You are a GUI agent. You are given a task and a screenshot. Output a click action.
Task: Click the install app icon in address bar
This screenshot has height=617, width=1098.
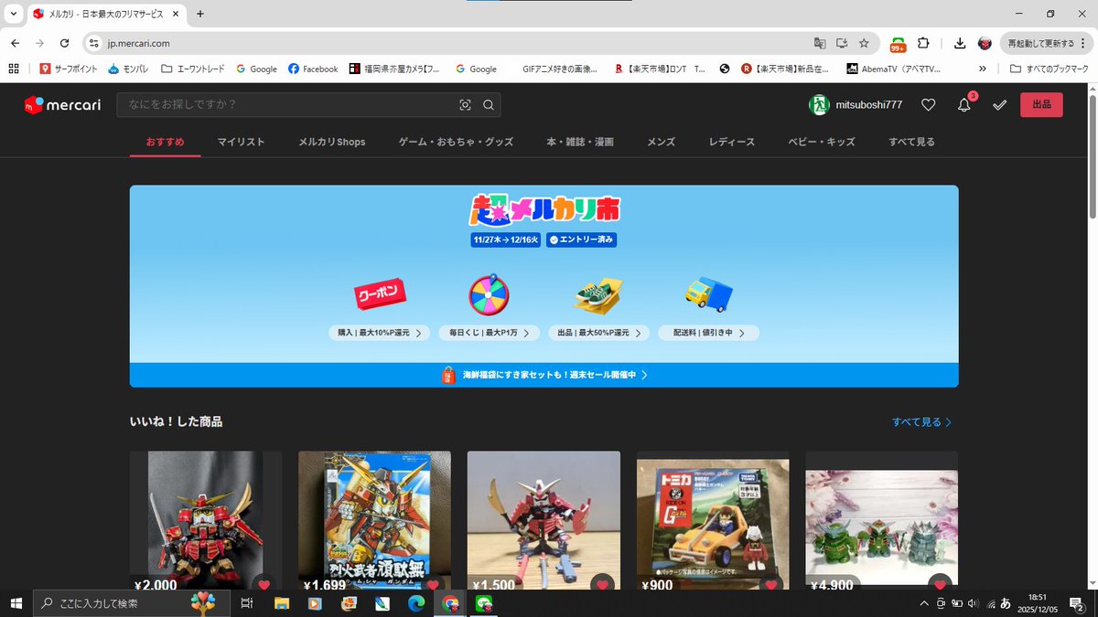click(842, 43)
